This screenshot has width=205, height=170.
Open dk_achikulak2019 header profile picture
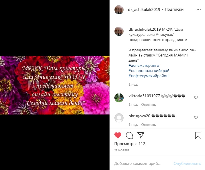coord(119,10)
